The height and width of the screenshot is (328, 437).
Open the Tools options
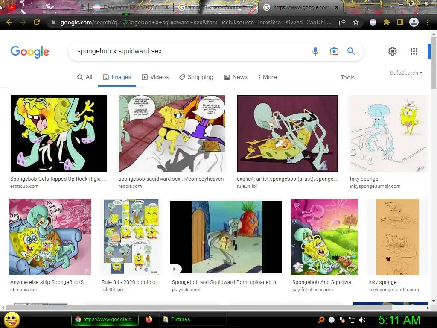click(x=347, y=77)
